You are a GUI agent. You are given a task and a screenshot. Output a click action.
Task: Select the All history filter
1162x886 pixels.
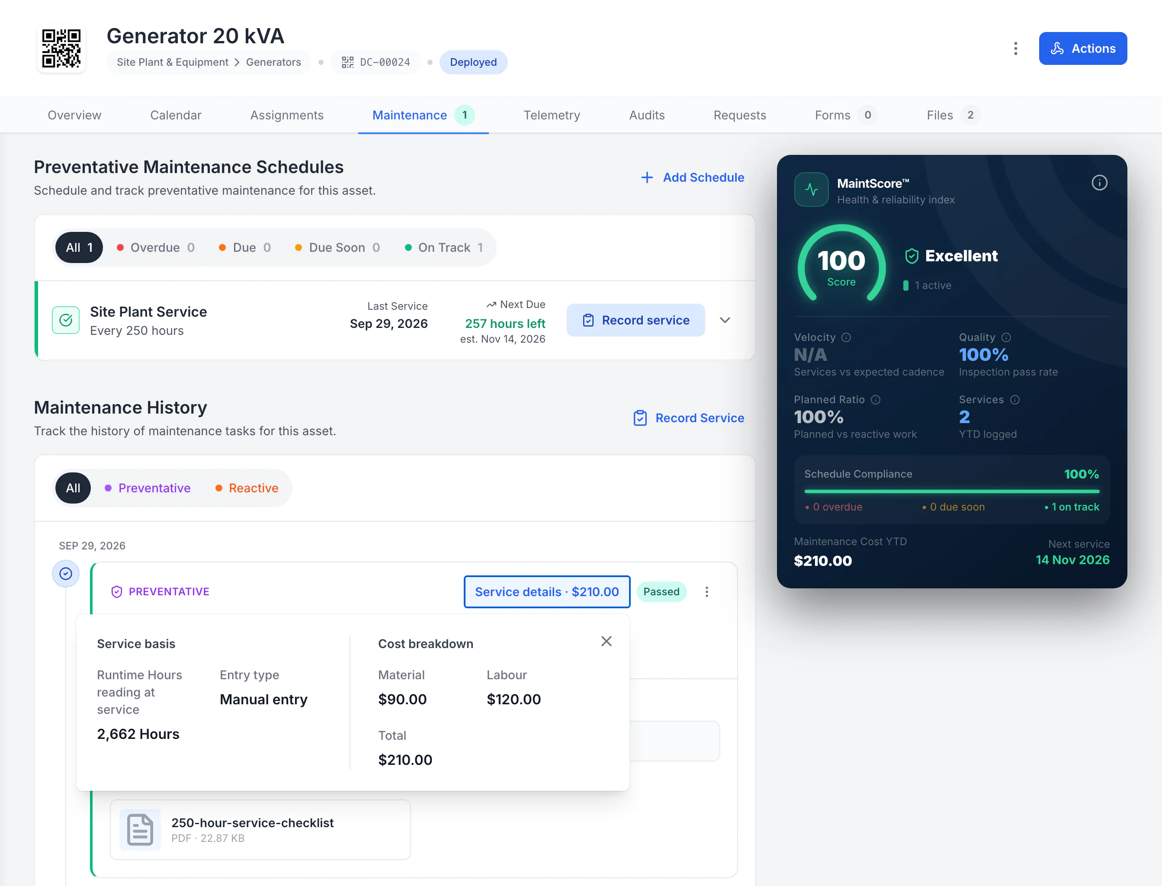(73, 488)
